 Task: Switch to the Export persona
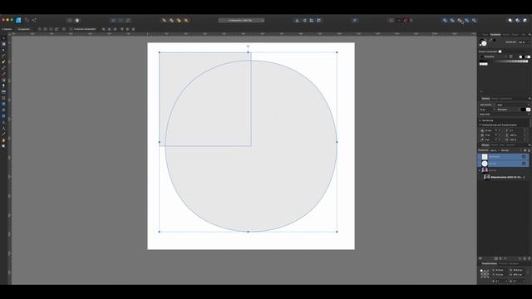point(34,20)
